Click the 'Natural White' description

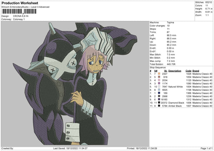175,87
